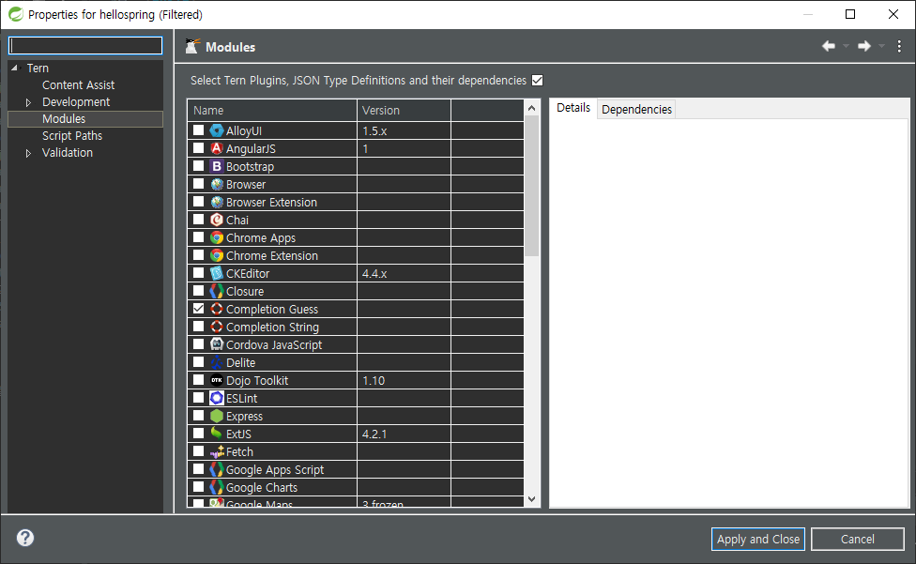Select the Delite row name
916x564 pixels.
[x=240, y=362]
